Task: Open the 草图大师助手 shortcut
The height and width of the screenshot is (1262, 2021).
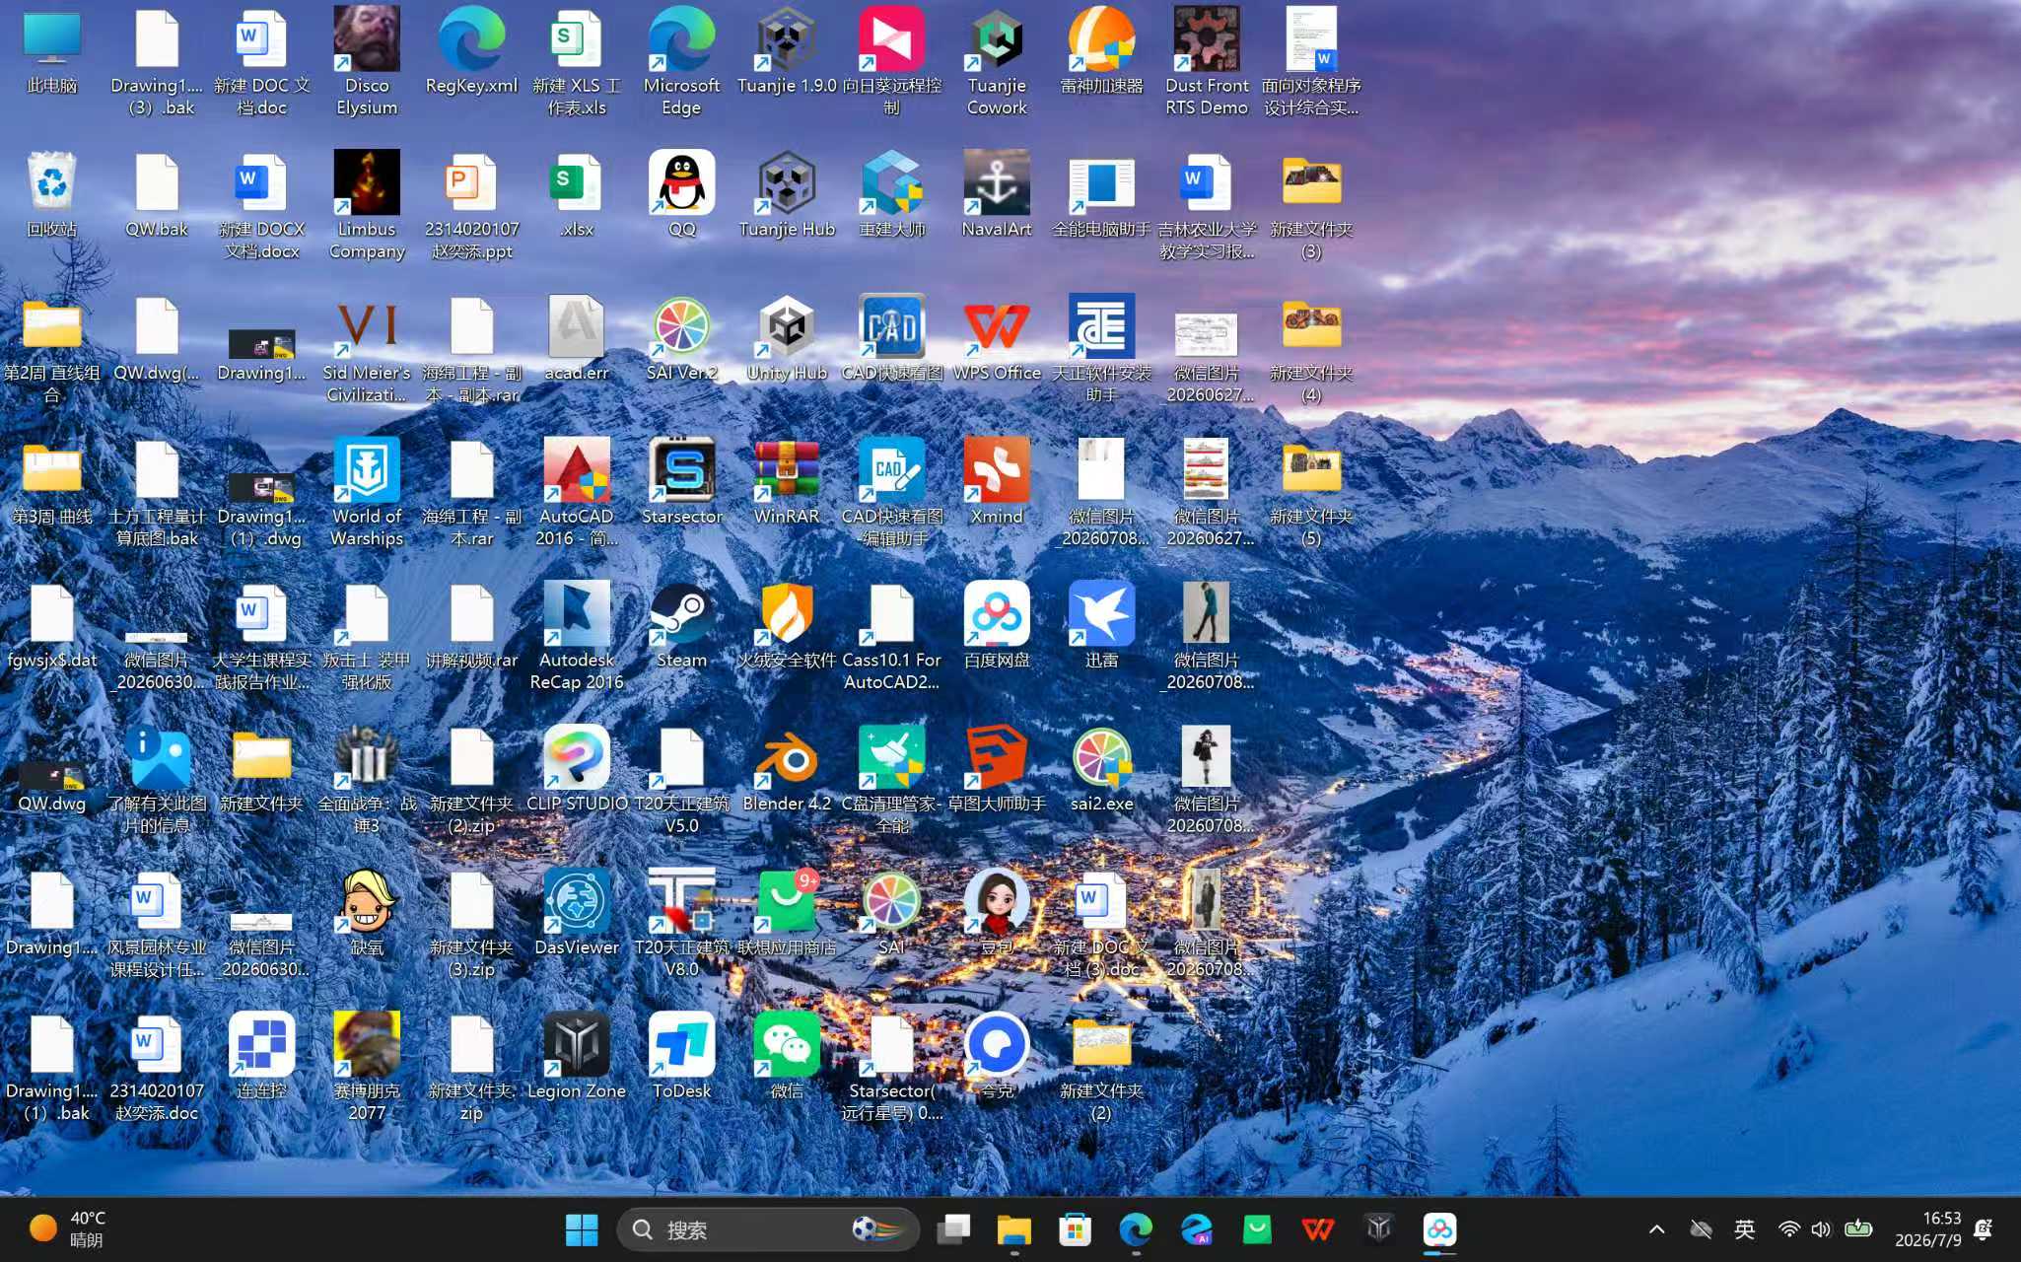Action: pos(997,769)
